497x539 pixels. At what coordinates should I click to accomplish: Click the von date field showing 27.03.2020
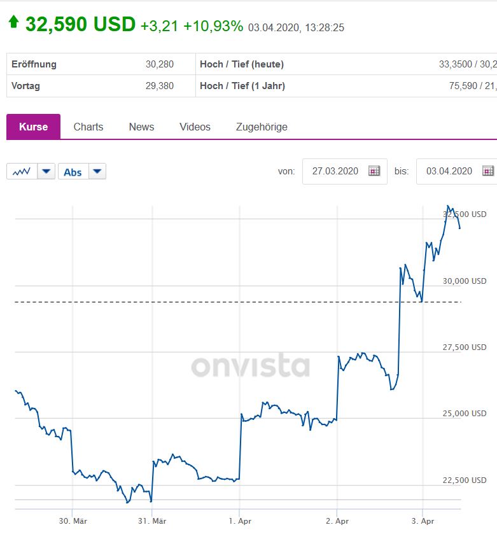pos(335,171)
